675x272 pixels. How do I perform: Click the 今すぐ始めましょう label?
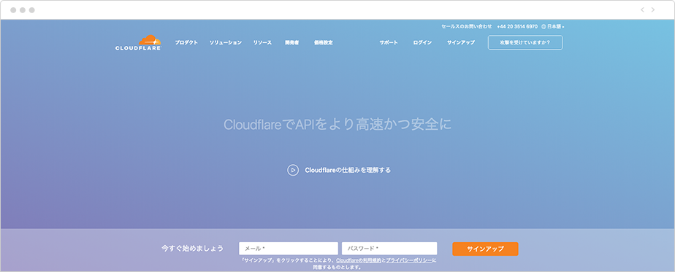[192, 249]
